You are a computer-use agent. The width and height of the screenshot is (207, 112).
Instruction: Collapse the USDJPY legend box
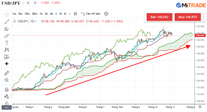[14, 21]
